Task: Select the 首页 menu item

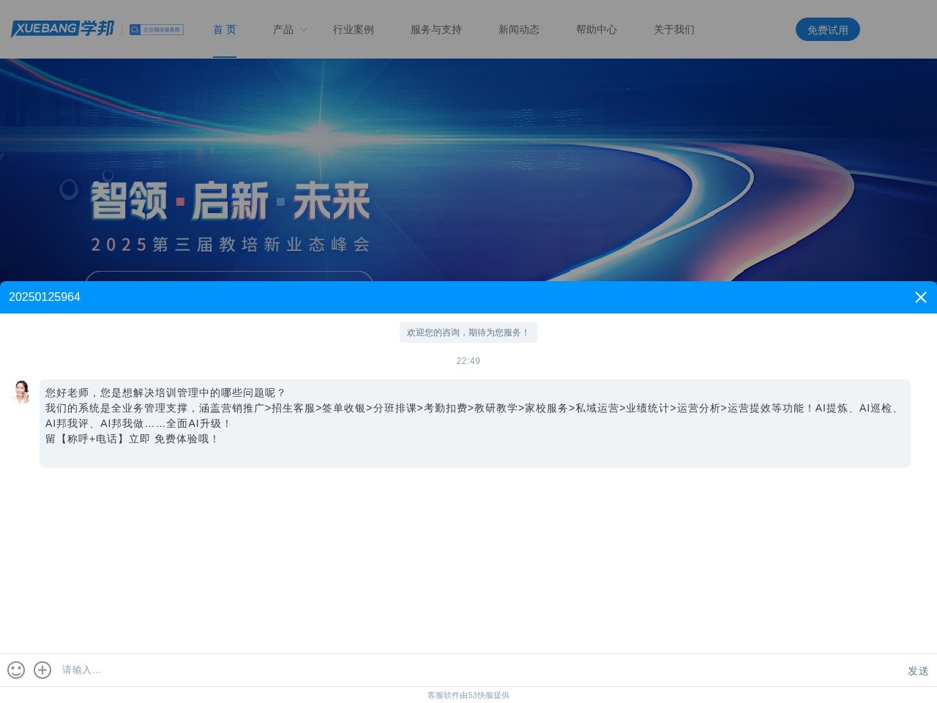Action: tap(224, 30)
